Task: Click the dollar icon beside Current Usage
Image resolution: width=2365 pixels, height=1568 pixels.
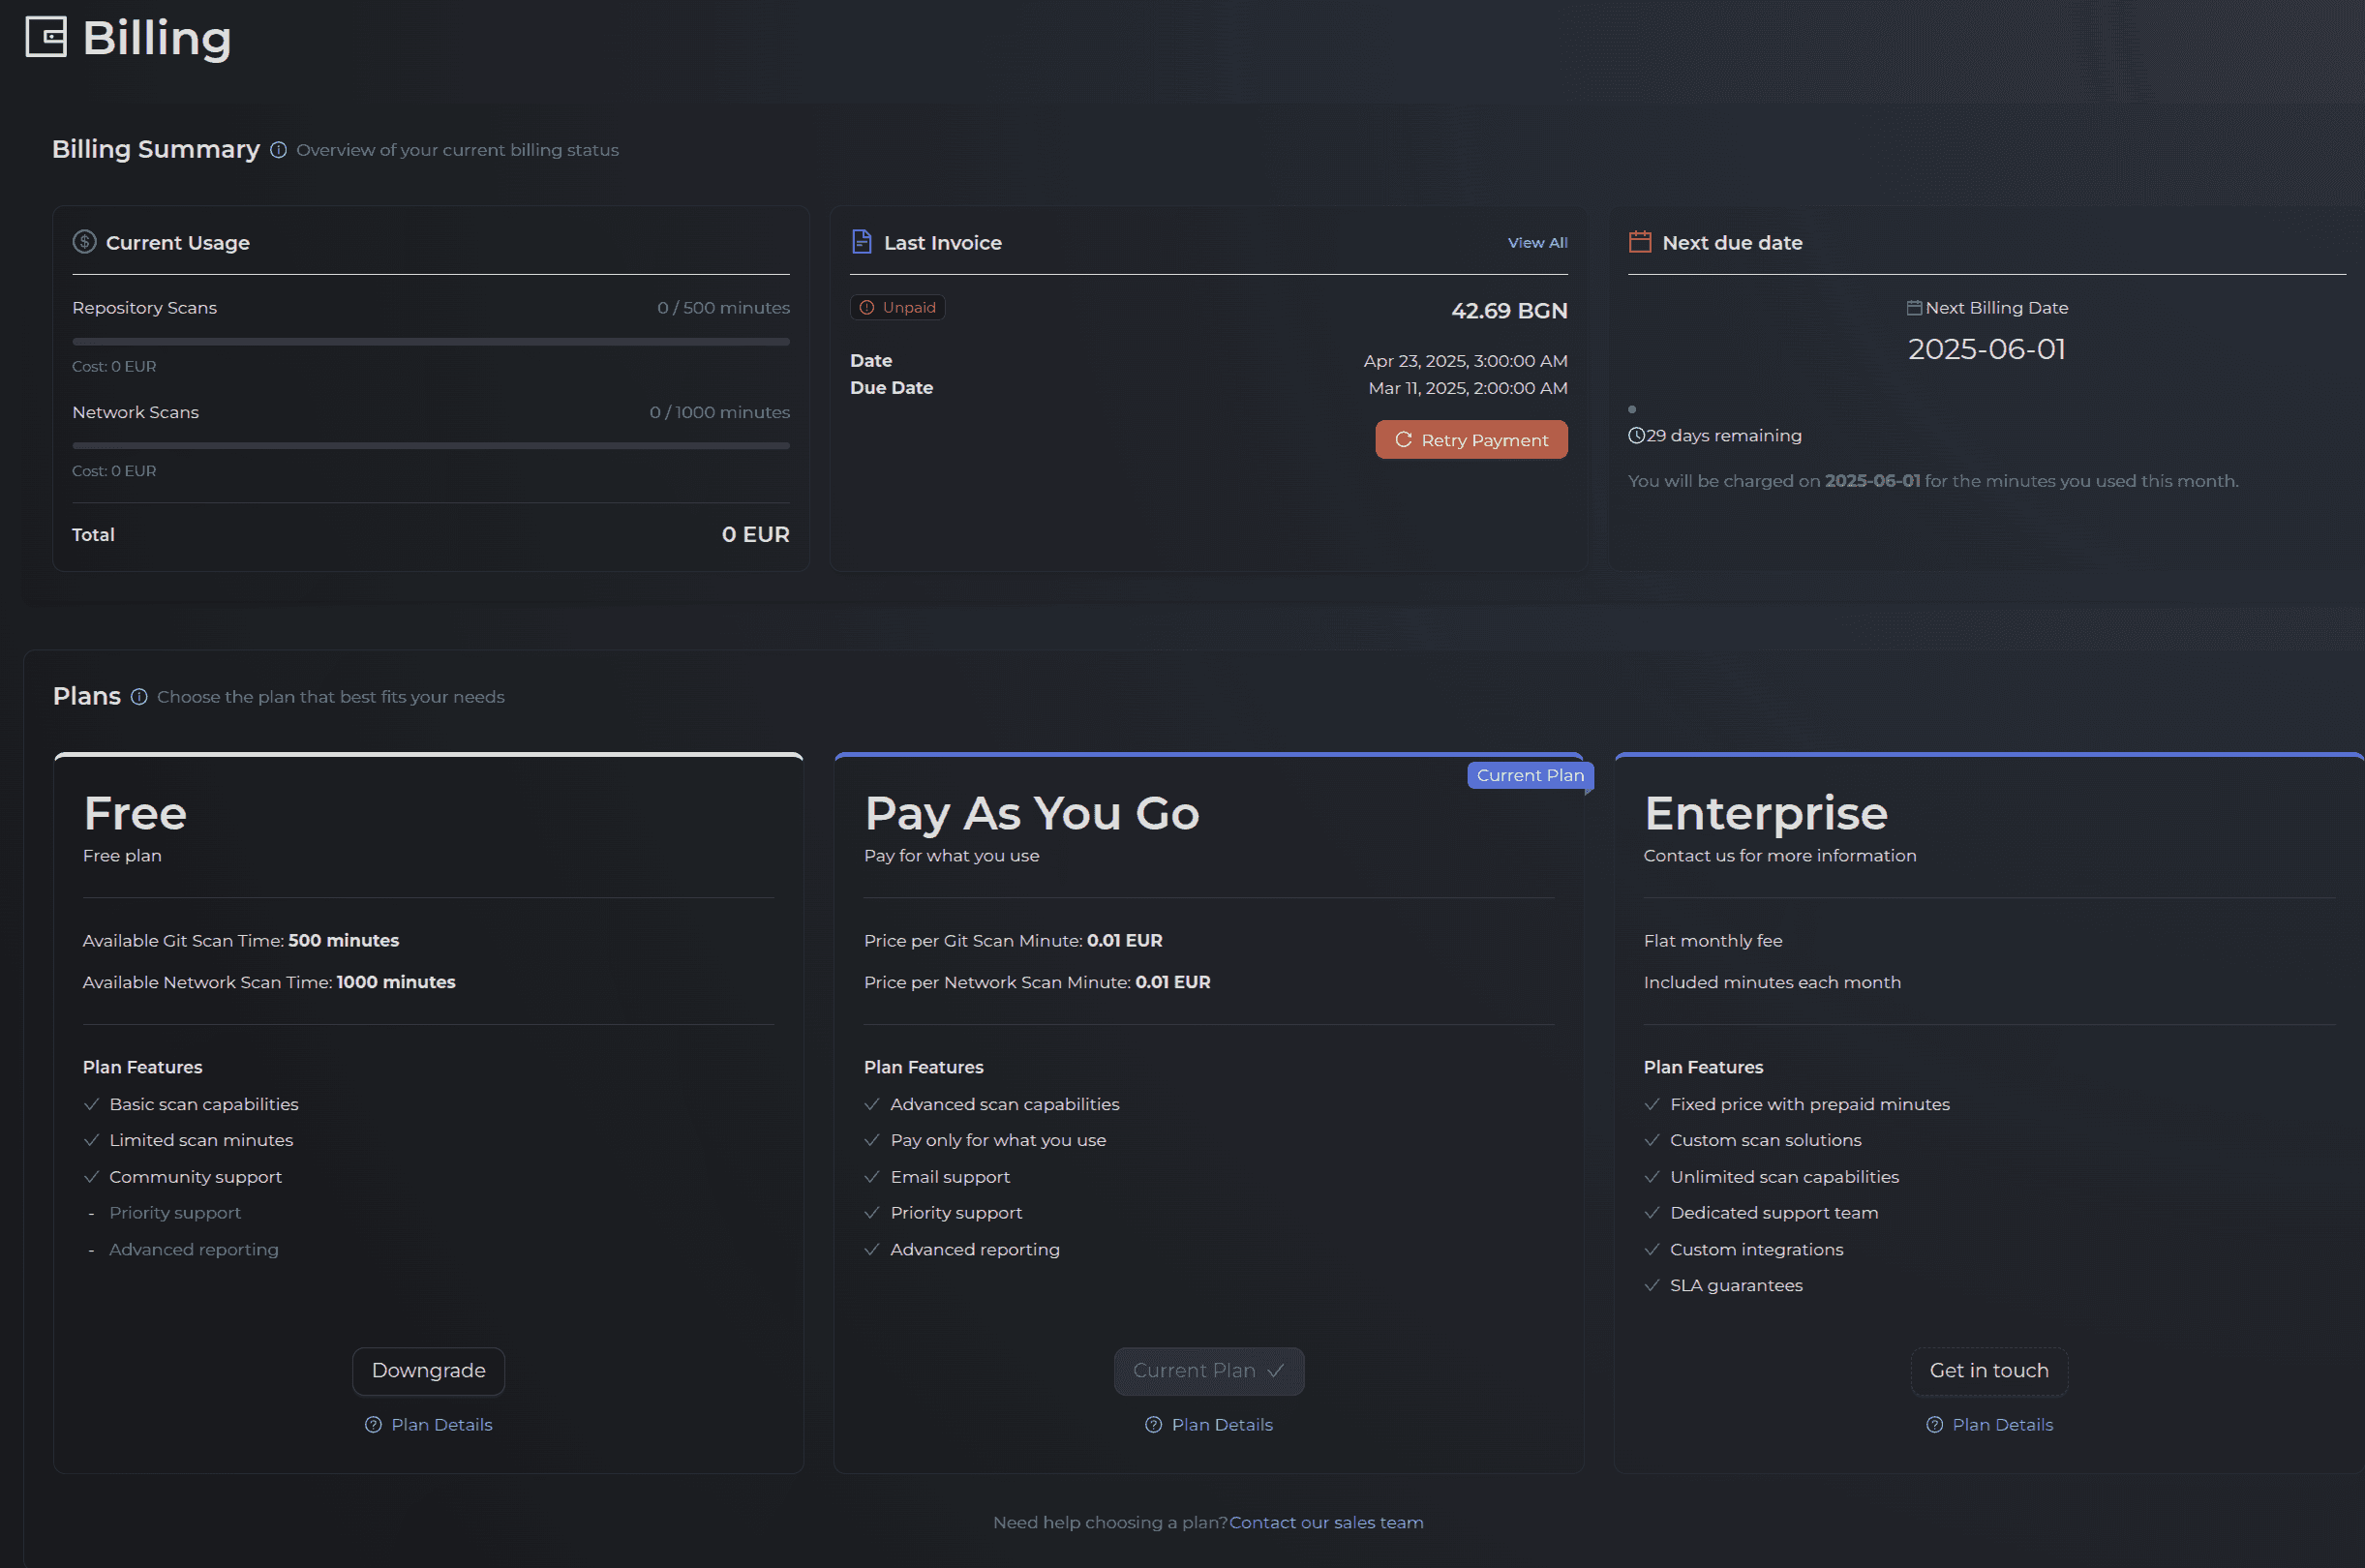Action: point(85,241)
